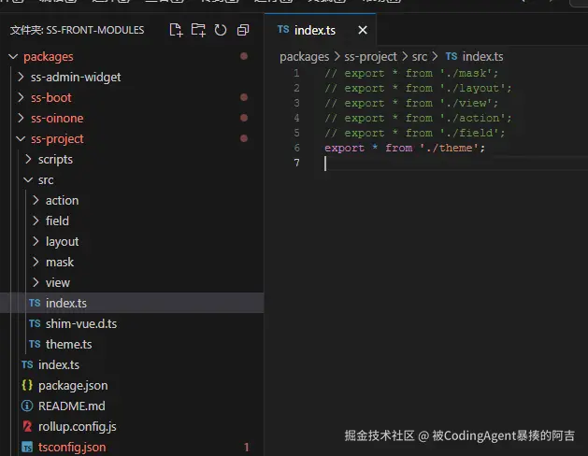588x456 pixels.
Task: Expand the view folder chevron
Action: tap(36, 282)
